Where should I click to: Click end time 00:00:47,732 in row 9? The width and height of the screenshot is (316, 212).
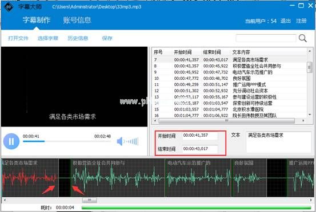(x=215, y=72)
